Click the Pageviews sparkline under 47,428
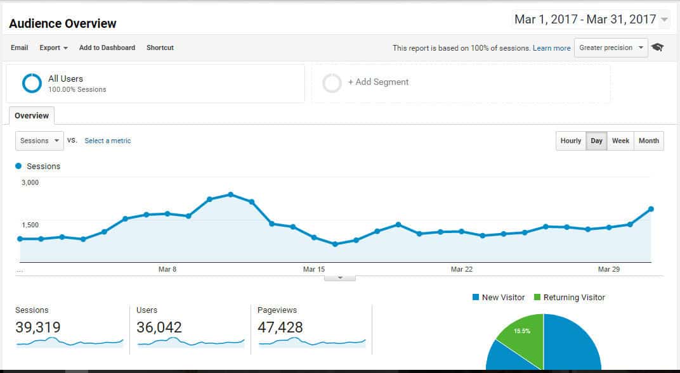680x373 pixels. (x=312, y=342)
